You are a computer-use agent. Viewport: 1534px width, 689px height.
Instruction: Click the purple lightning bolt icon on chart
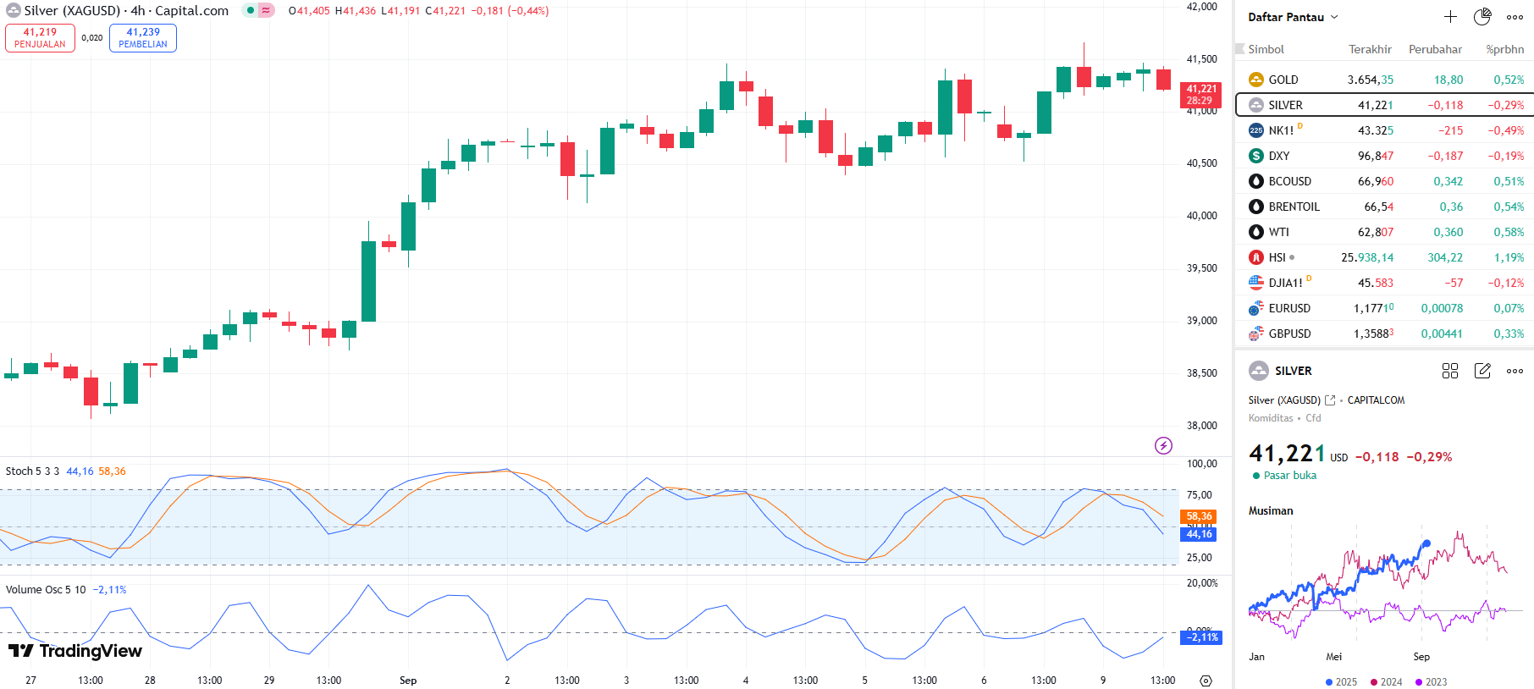tap(1164, 445)
